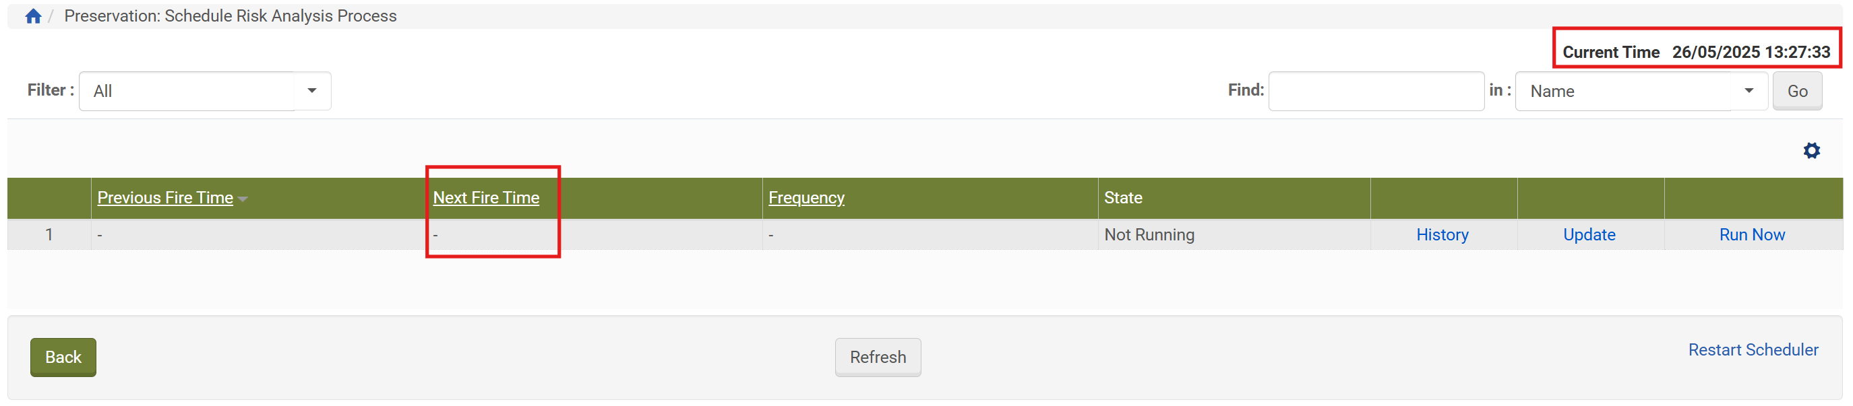
Task: Click the home icon in the breadcrumb
Action: pos(33,17)
